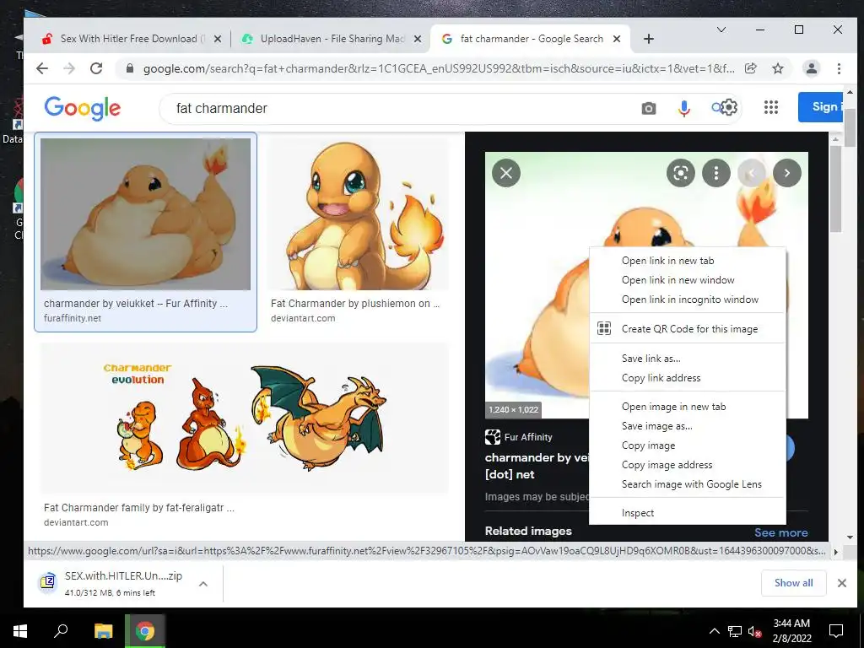864x648 pixels.
Task: Open a new browser tab
Action: (x=649, y=39)
